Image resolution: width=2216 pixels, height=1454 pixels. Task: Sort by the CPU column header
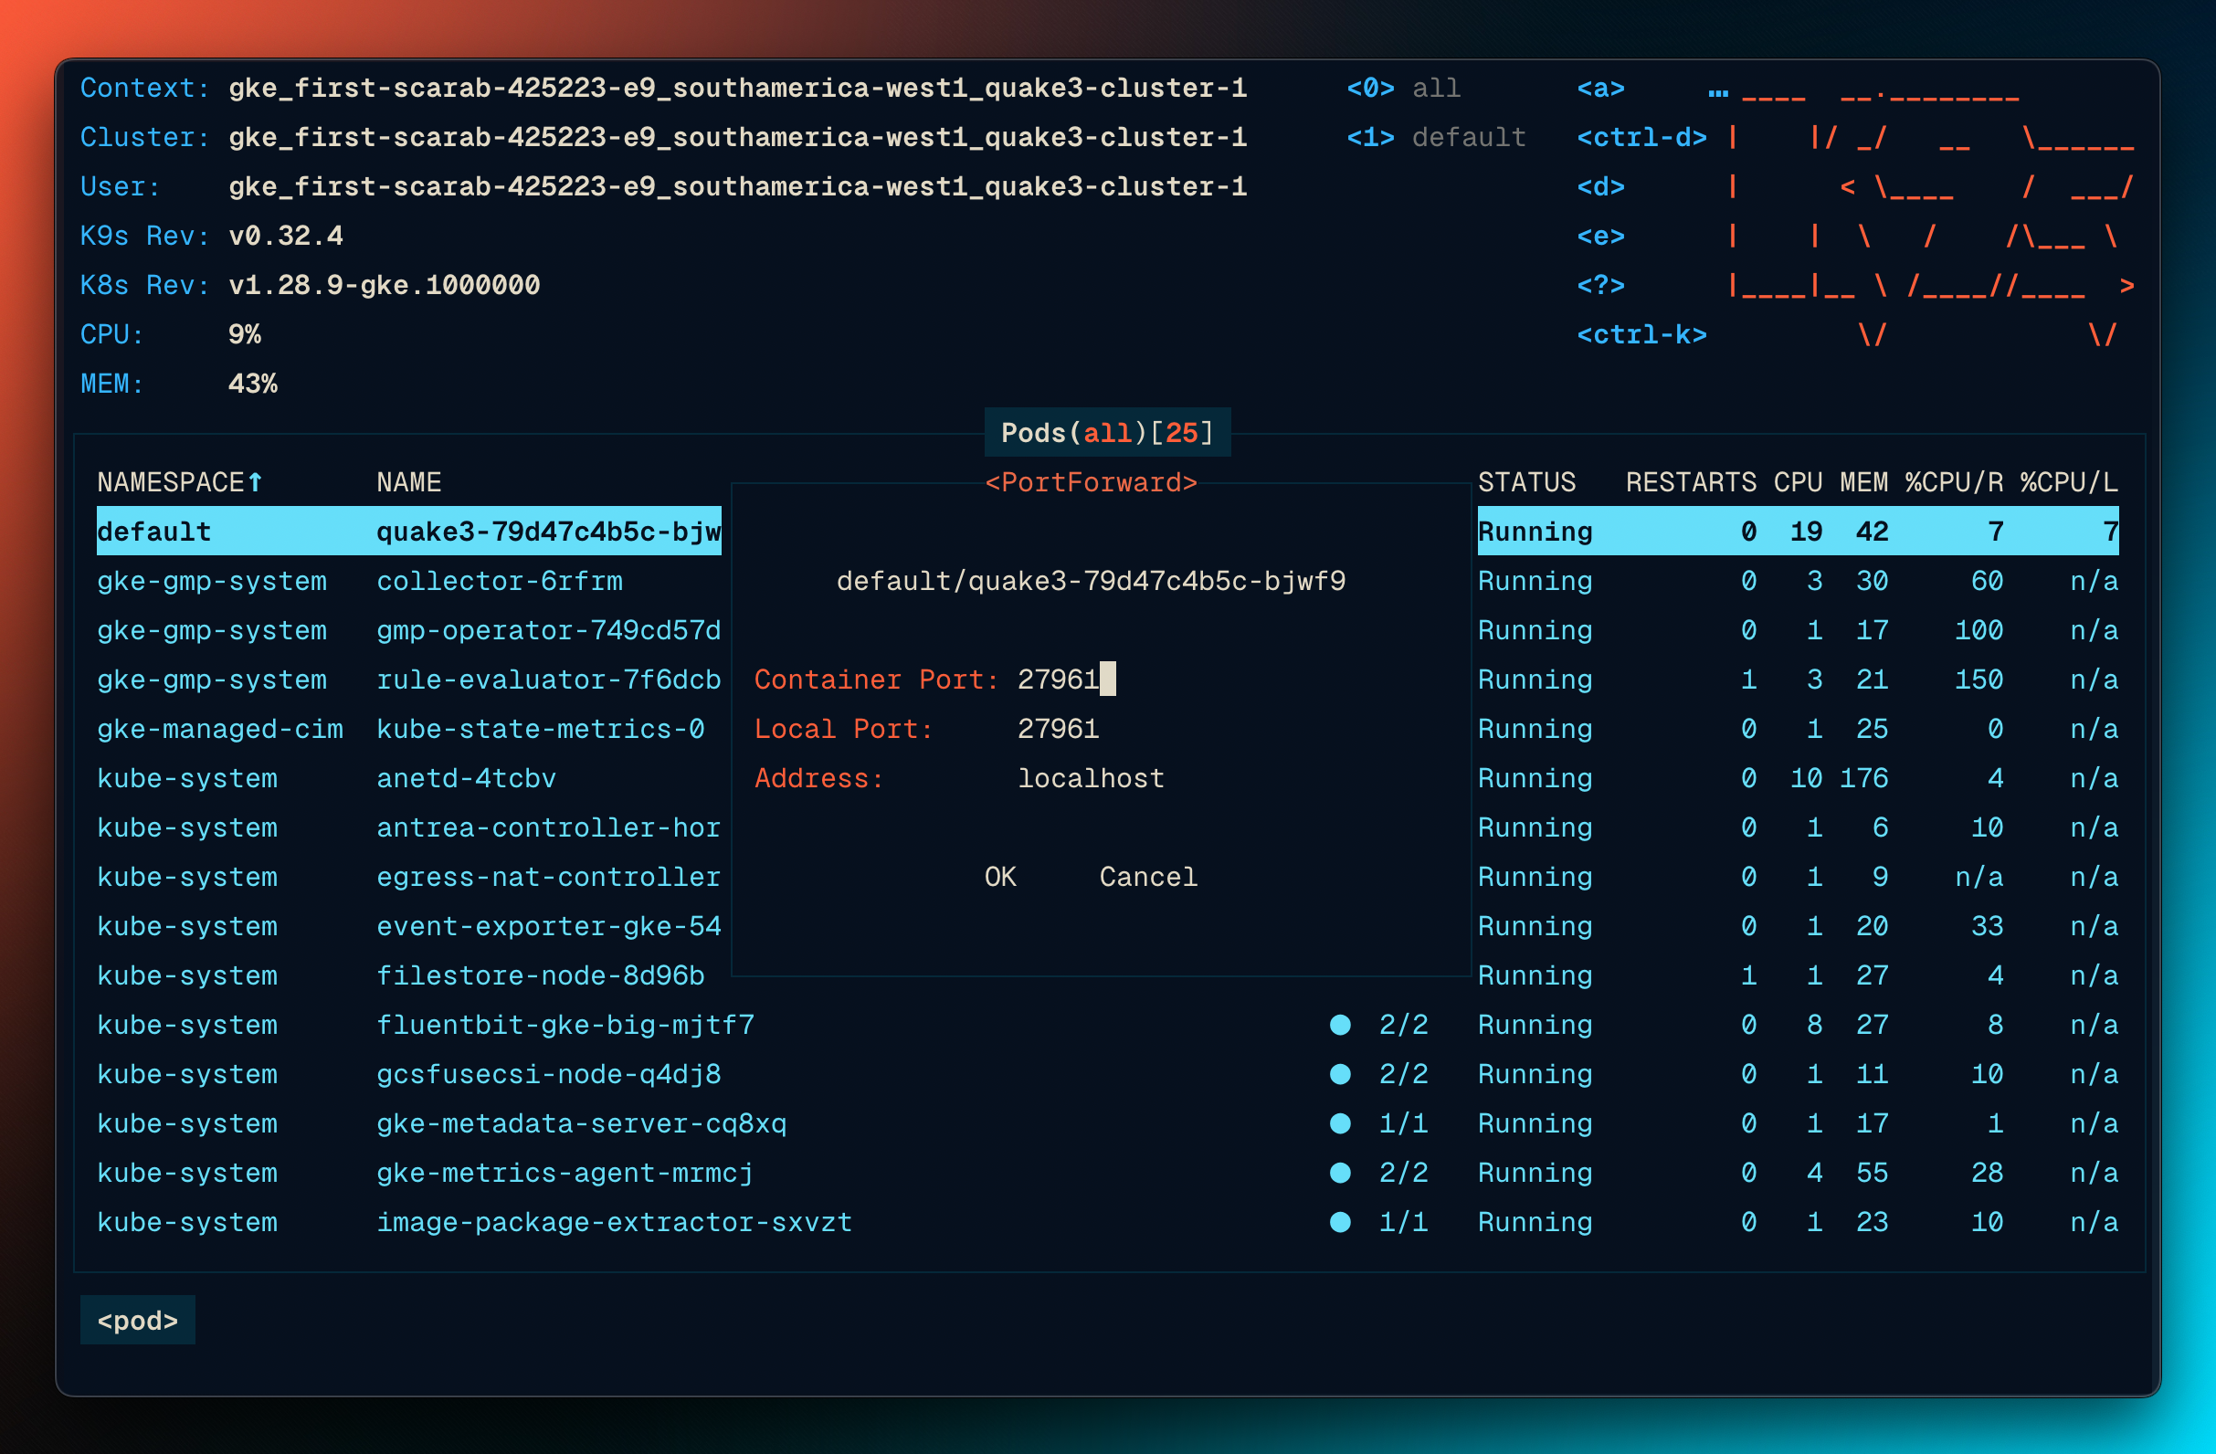(x=1797, y=482)
